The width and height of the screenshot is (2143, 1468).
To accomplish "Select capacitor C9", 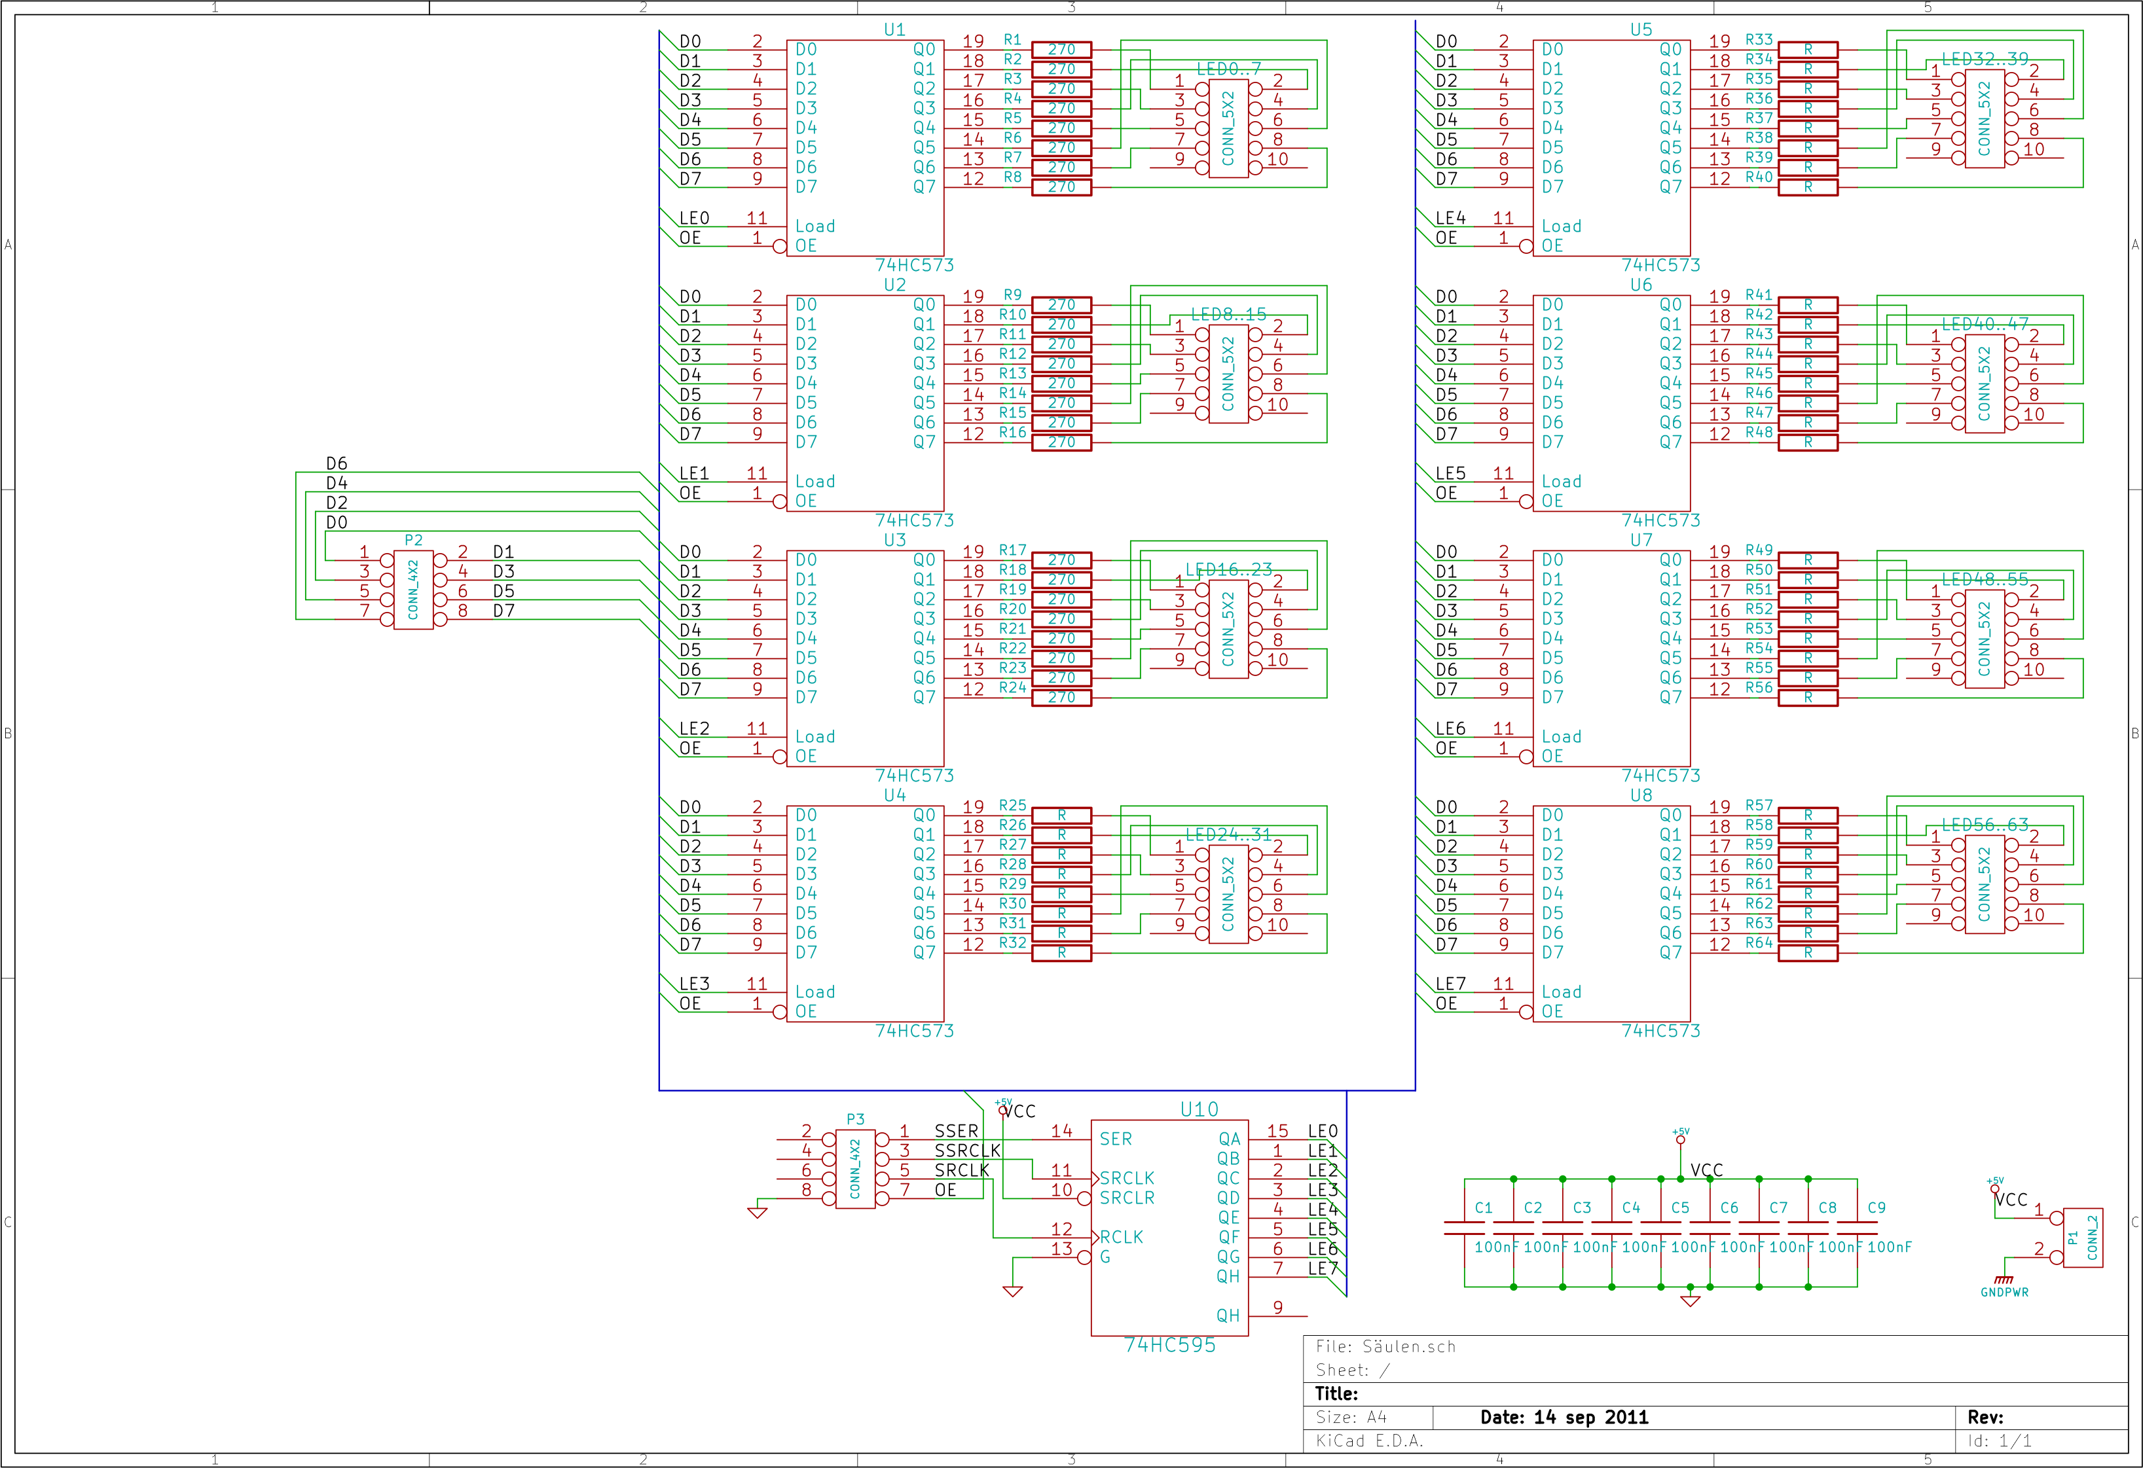I will 1857,1228.
